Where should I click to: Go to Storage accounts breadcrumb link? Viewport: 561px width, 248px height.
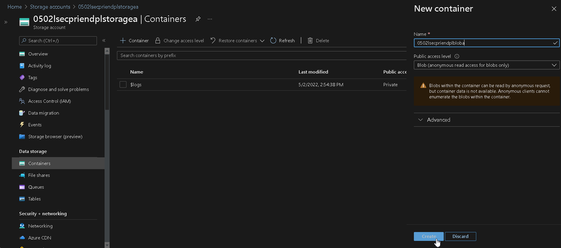tap(50, 7)
